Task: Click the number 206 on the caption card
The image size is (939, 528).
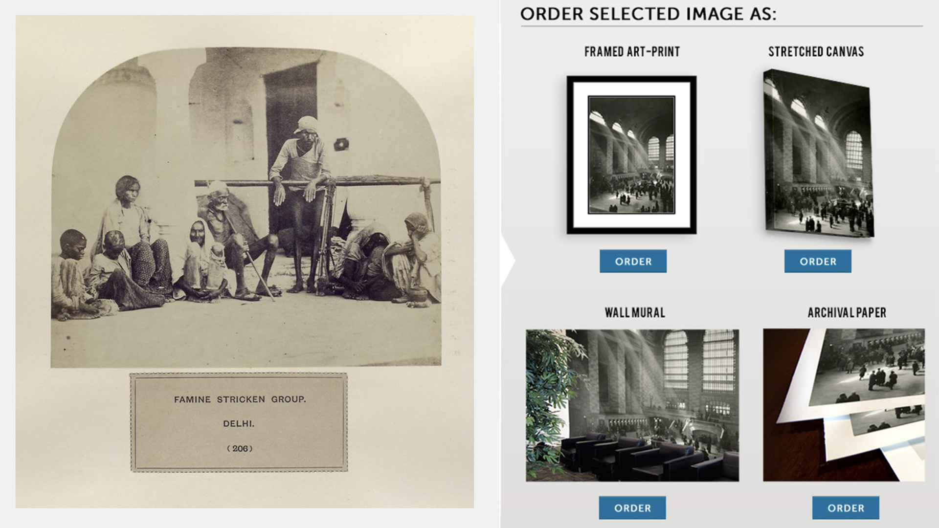Action: pos(240,448)
